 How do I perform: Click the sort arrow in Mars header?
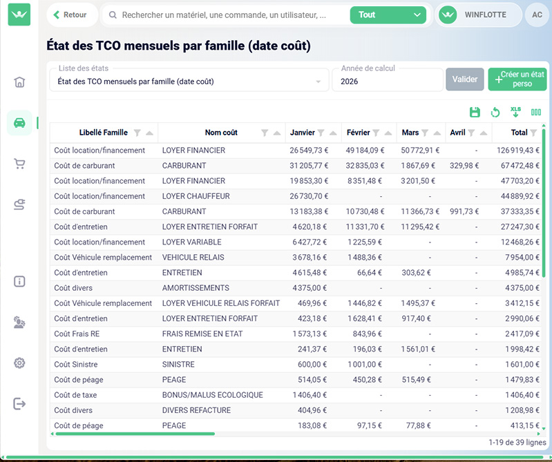(x=437, y=133)
